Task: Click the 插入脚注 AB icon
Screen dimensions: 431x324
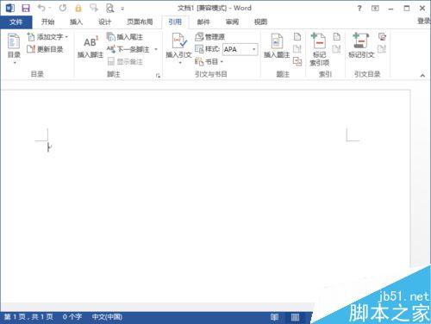Action: click(x=91, y=47)
